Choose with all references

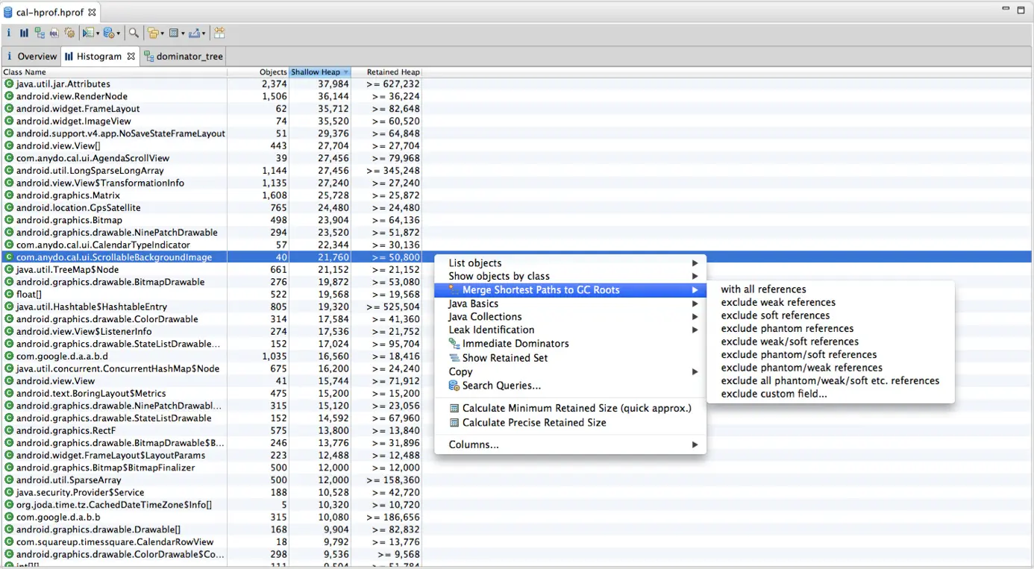pyautogui.click(x=830, y=289)
